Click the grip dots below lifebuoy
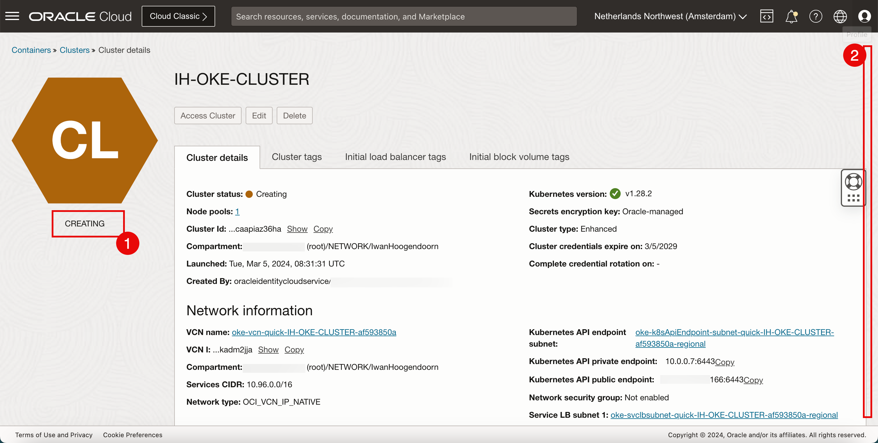 pos(853,198)
